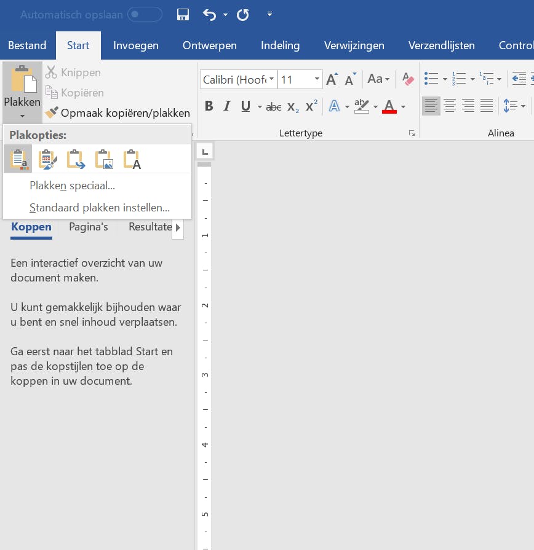Open the font name dropdown
The image size is (534, 550).
(271, 79)
